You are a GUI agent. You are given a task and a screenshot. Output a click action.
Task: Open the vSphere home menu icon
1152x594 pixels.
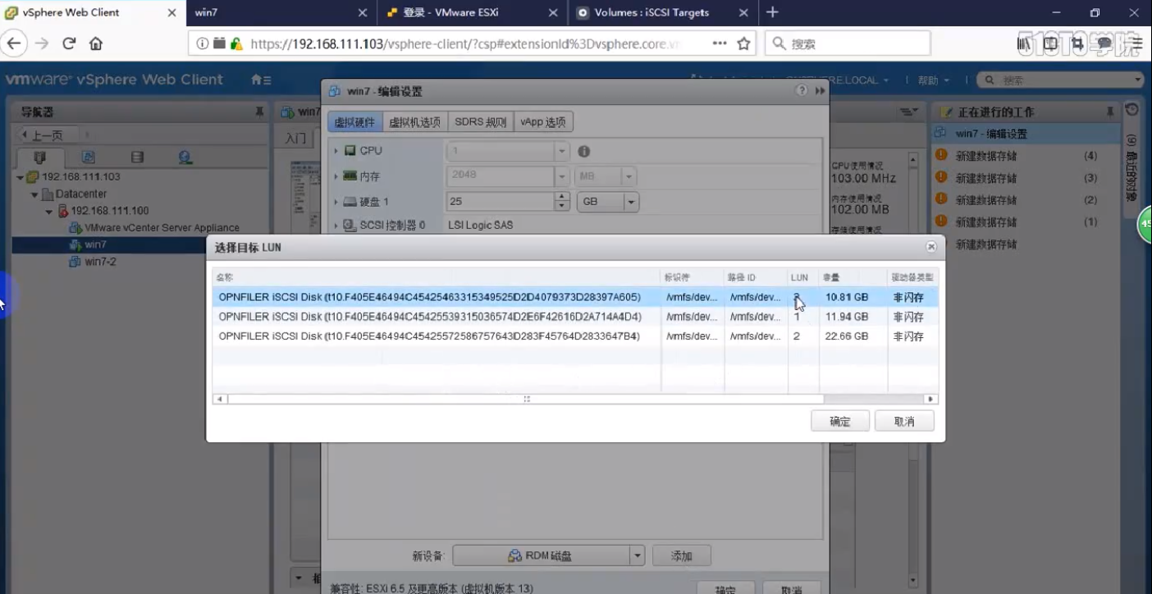(261, 80)
